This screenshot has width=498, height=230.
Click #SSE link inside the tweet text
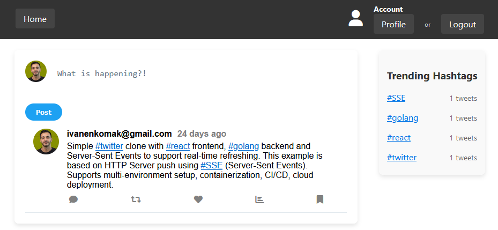click(x=212, y=166)
